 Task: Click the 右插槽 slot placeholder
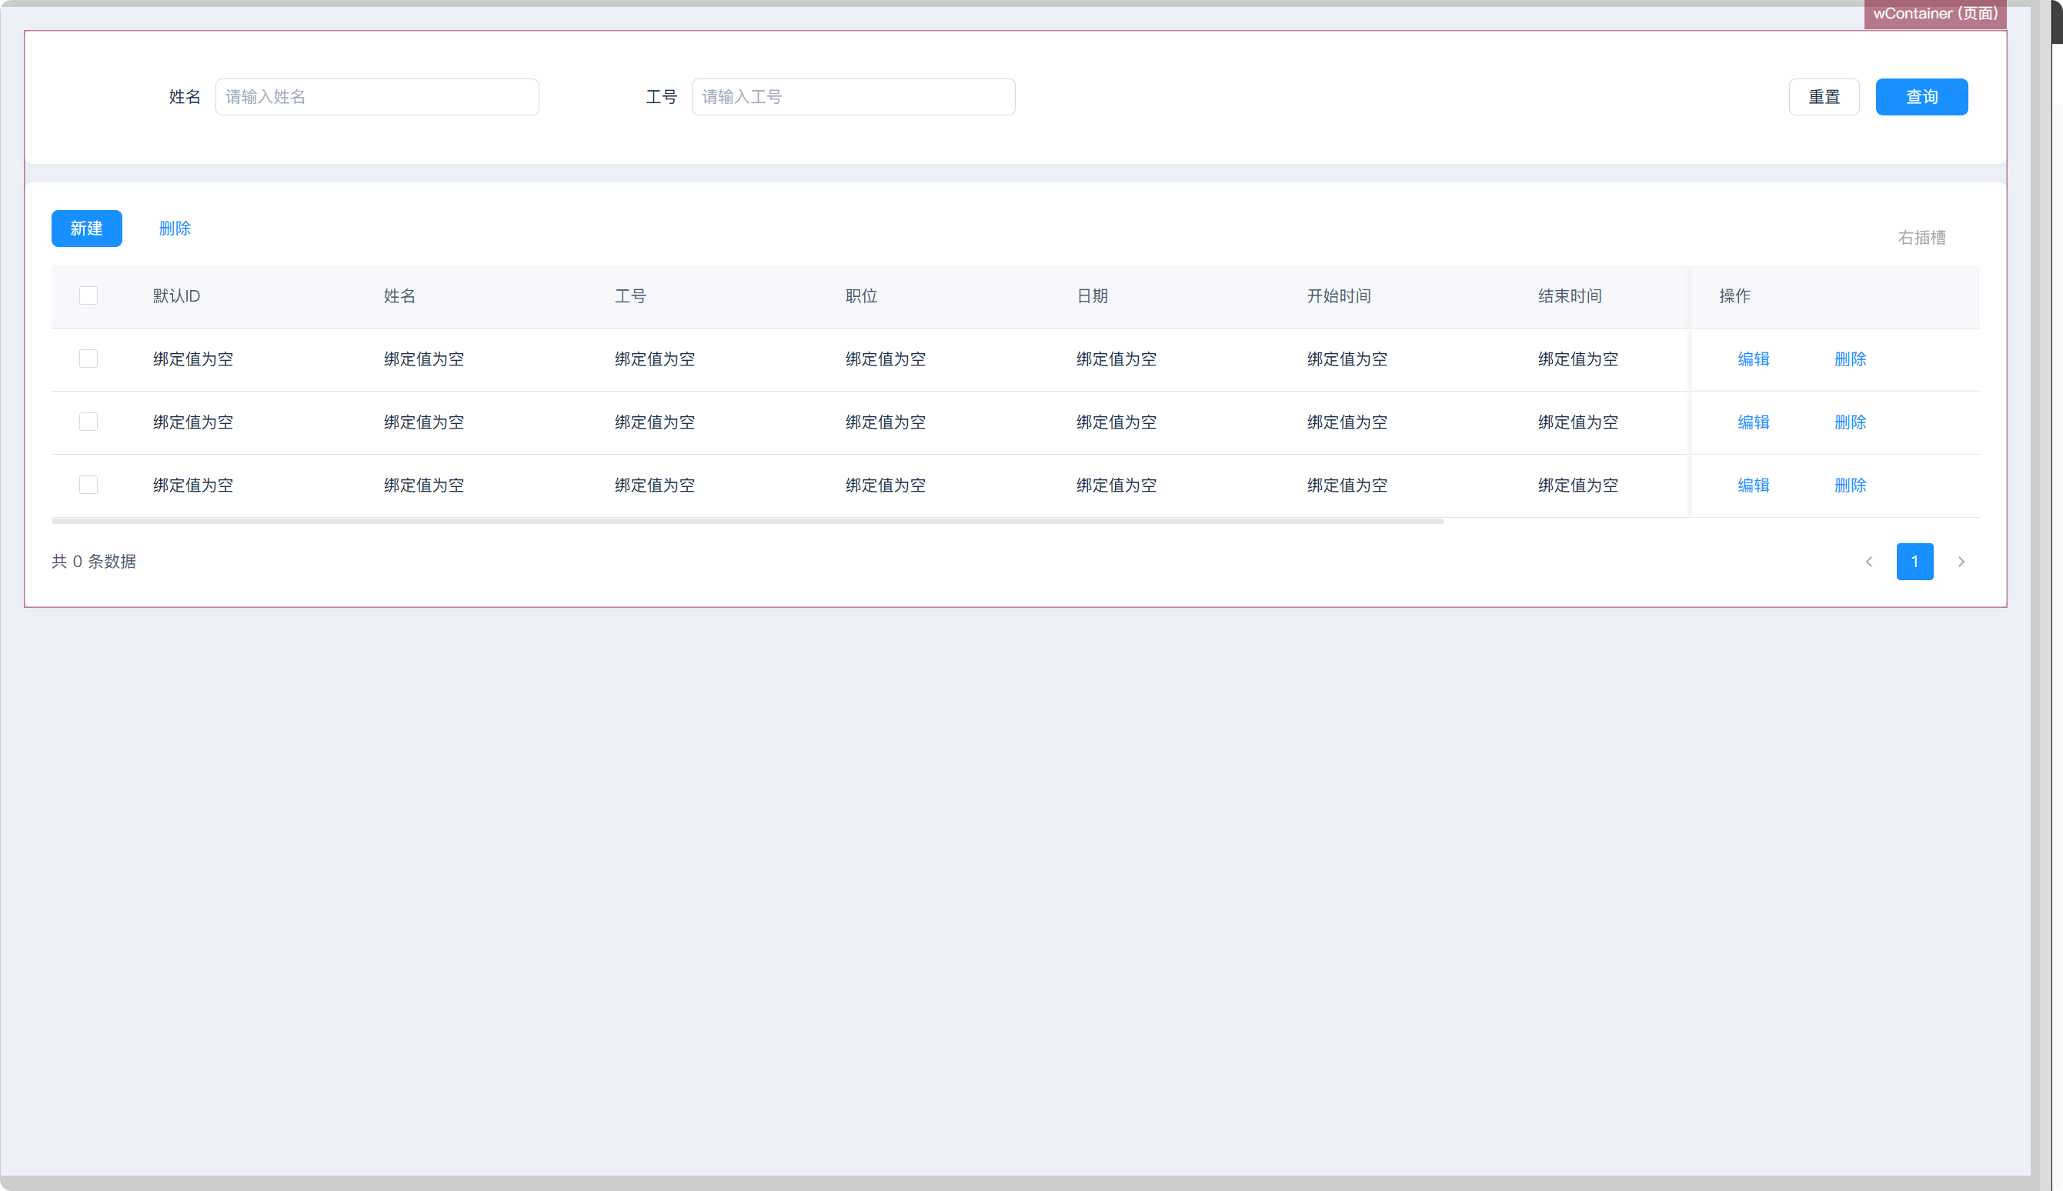[1921, 237]
